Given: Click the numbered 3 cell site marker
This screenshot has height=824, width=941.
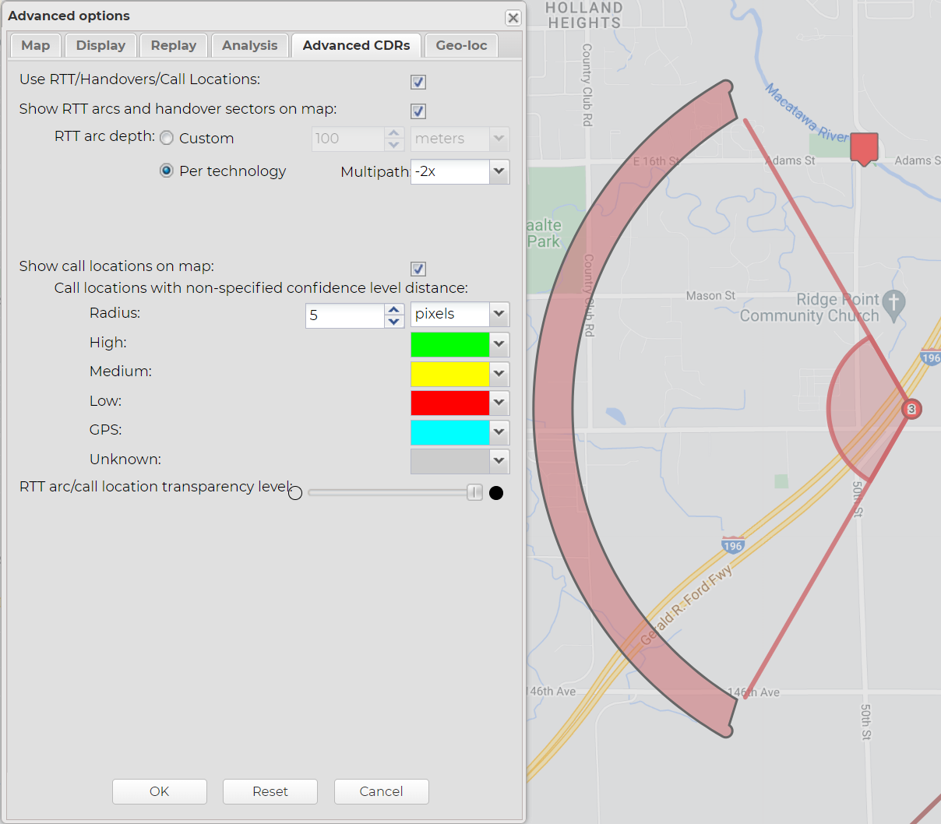Looking at the screenshot, I should tap(911, 409).
